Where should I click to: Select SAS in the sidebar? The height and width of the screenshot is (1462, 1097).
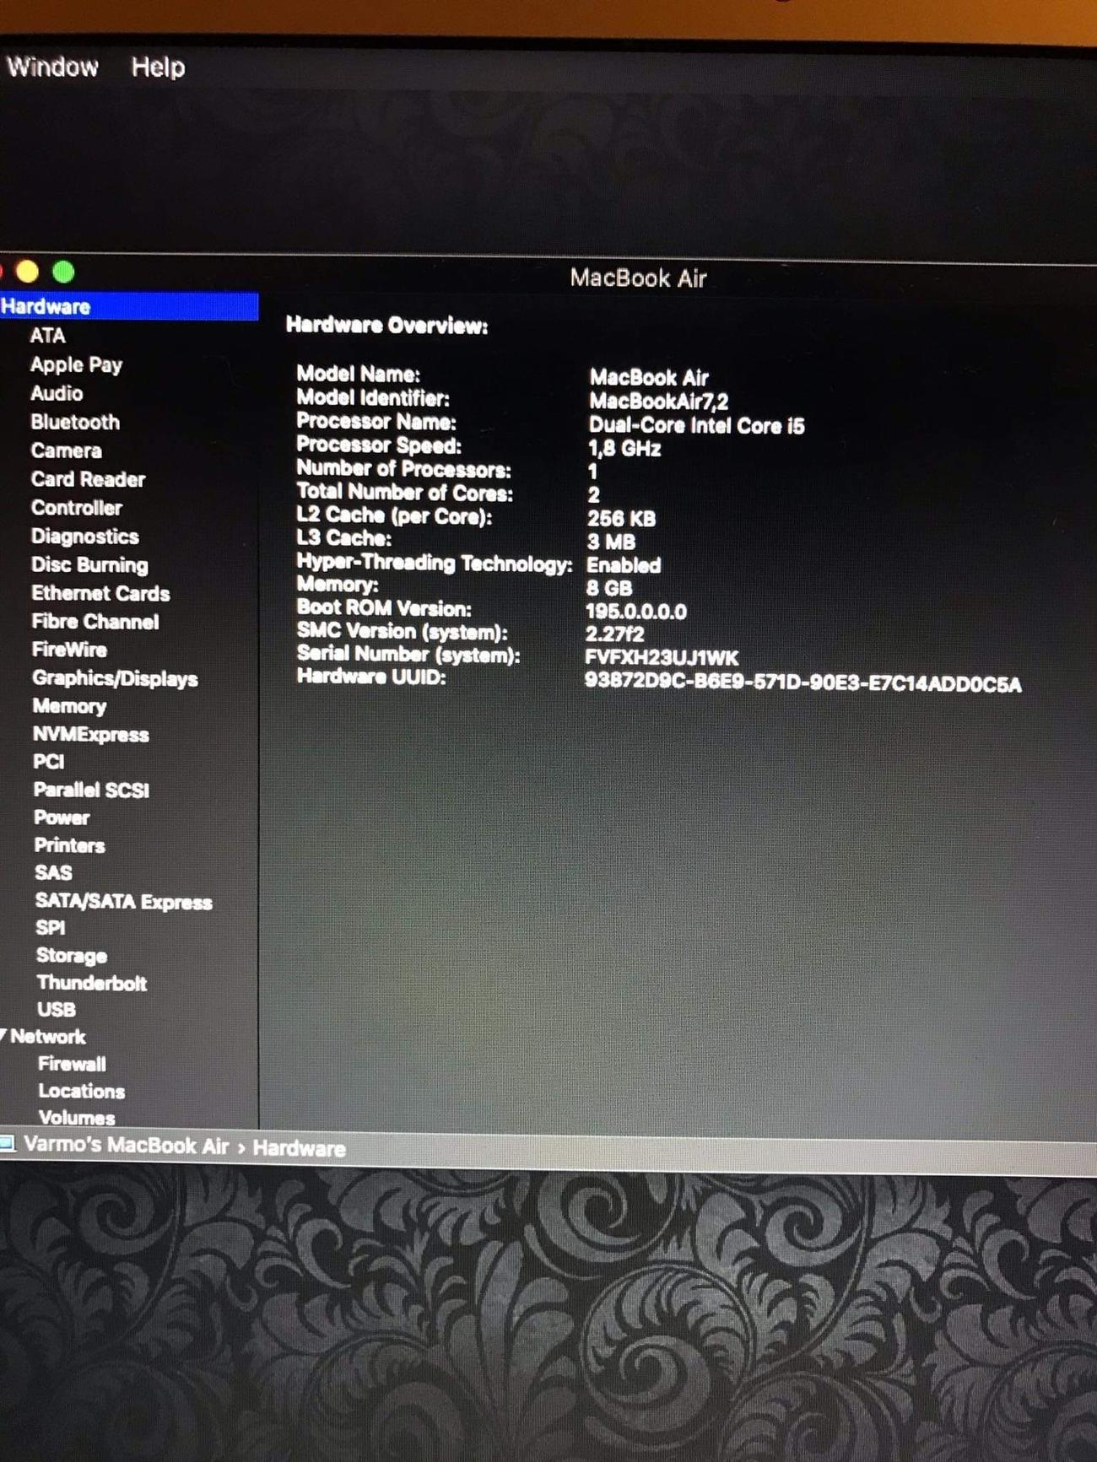[x=53, y=872]
